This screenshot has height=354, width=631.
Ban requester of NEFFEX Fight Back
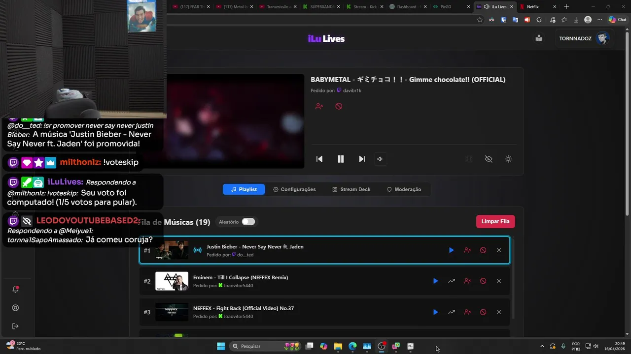point(467,312)
